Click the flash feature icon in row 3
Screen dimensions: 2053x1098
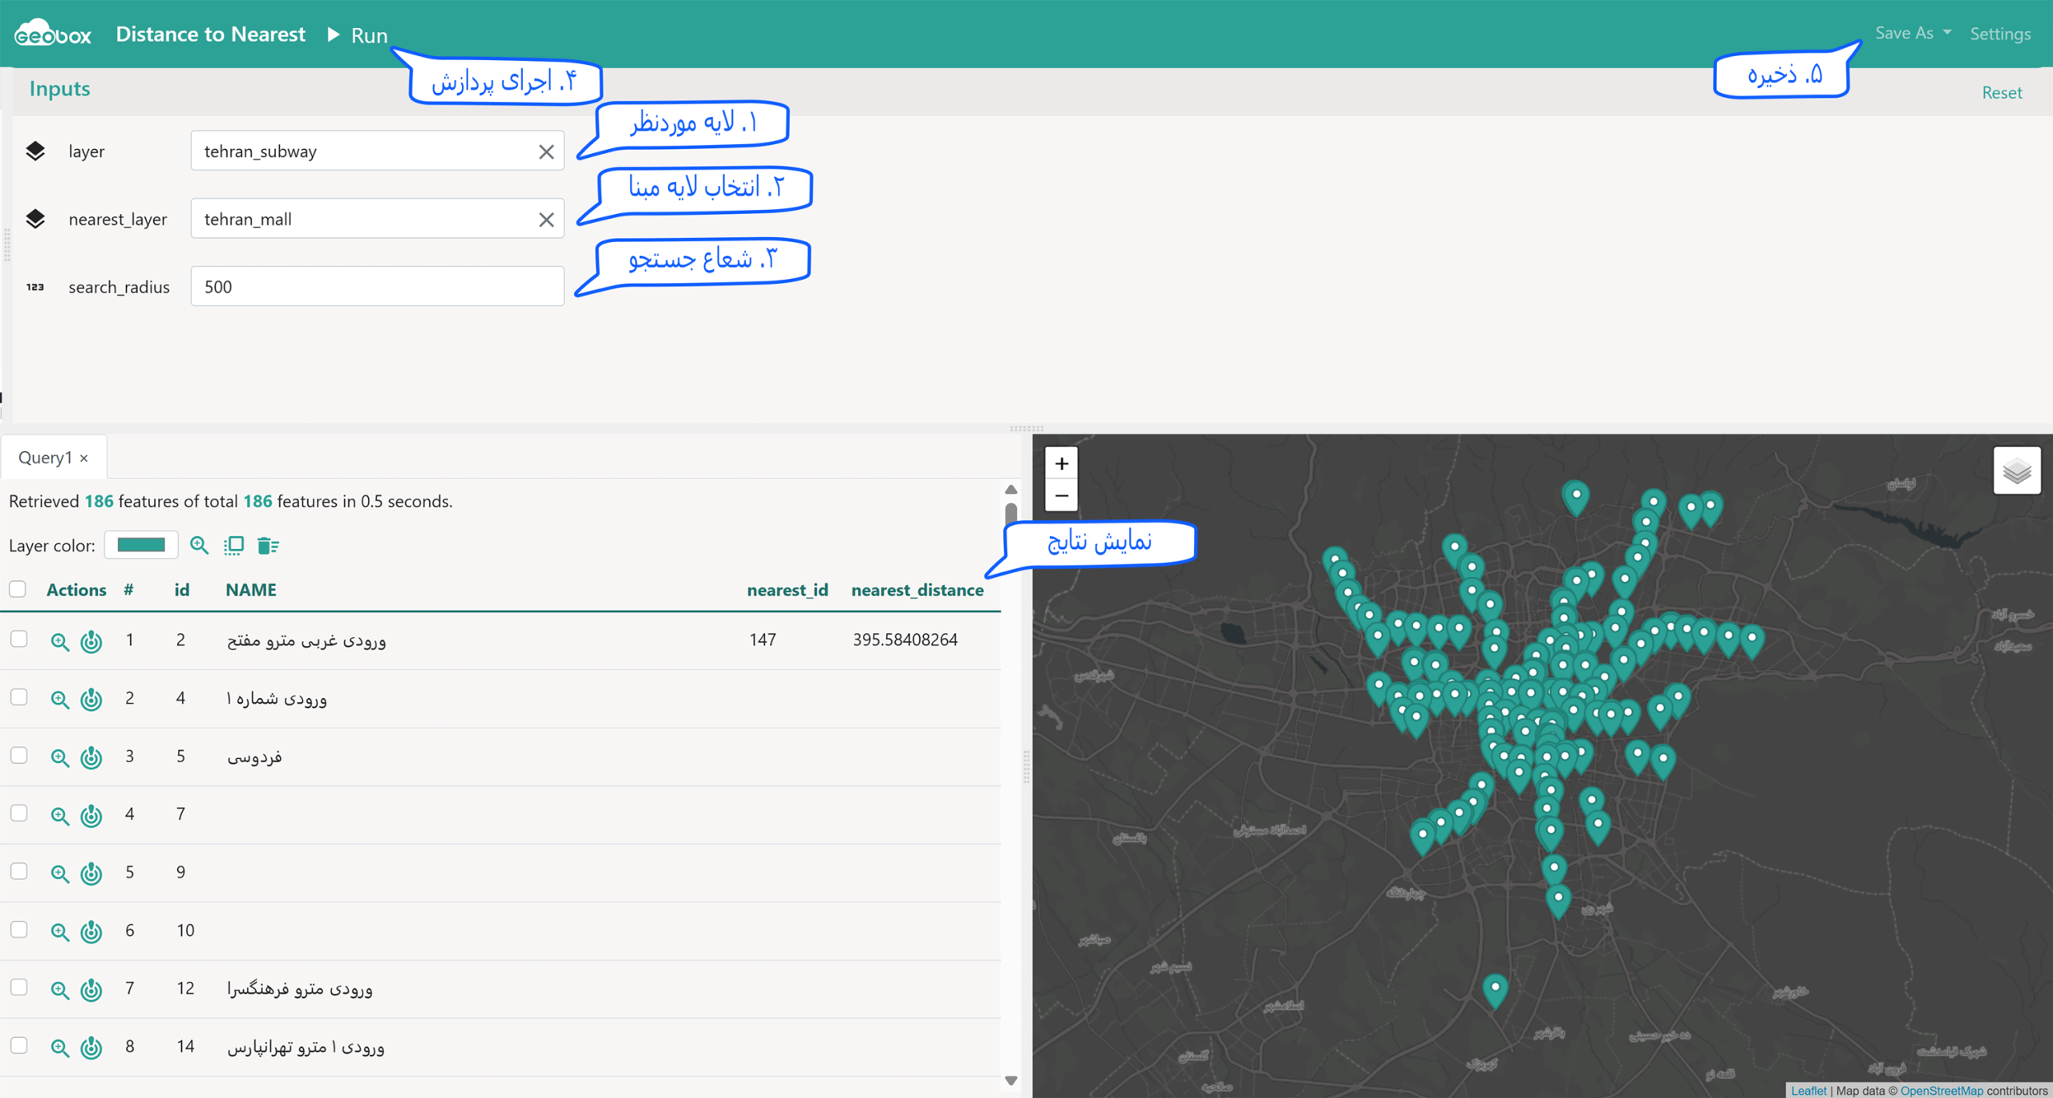click(x=91, y=757)
